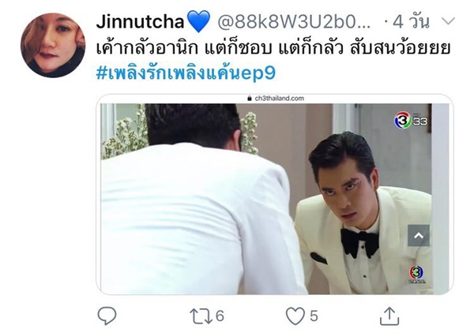Open Jinnutcha's profile picture
This screenshot has height=336, width=474.
coord(53,45)
